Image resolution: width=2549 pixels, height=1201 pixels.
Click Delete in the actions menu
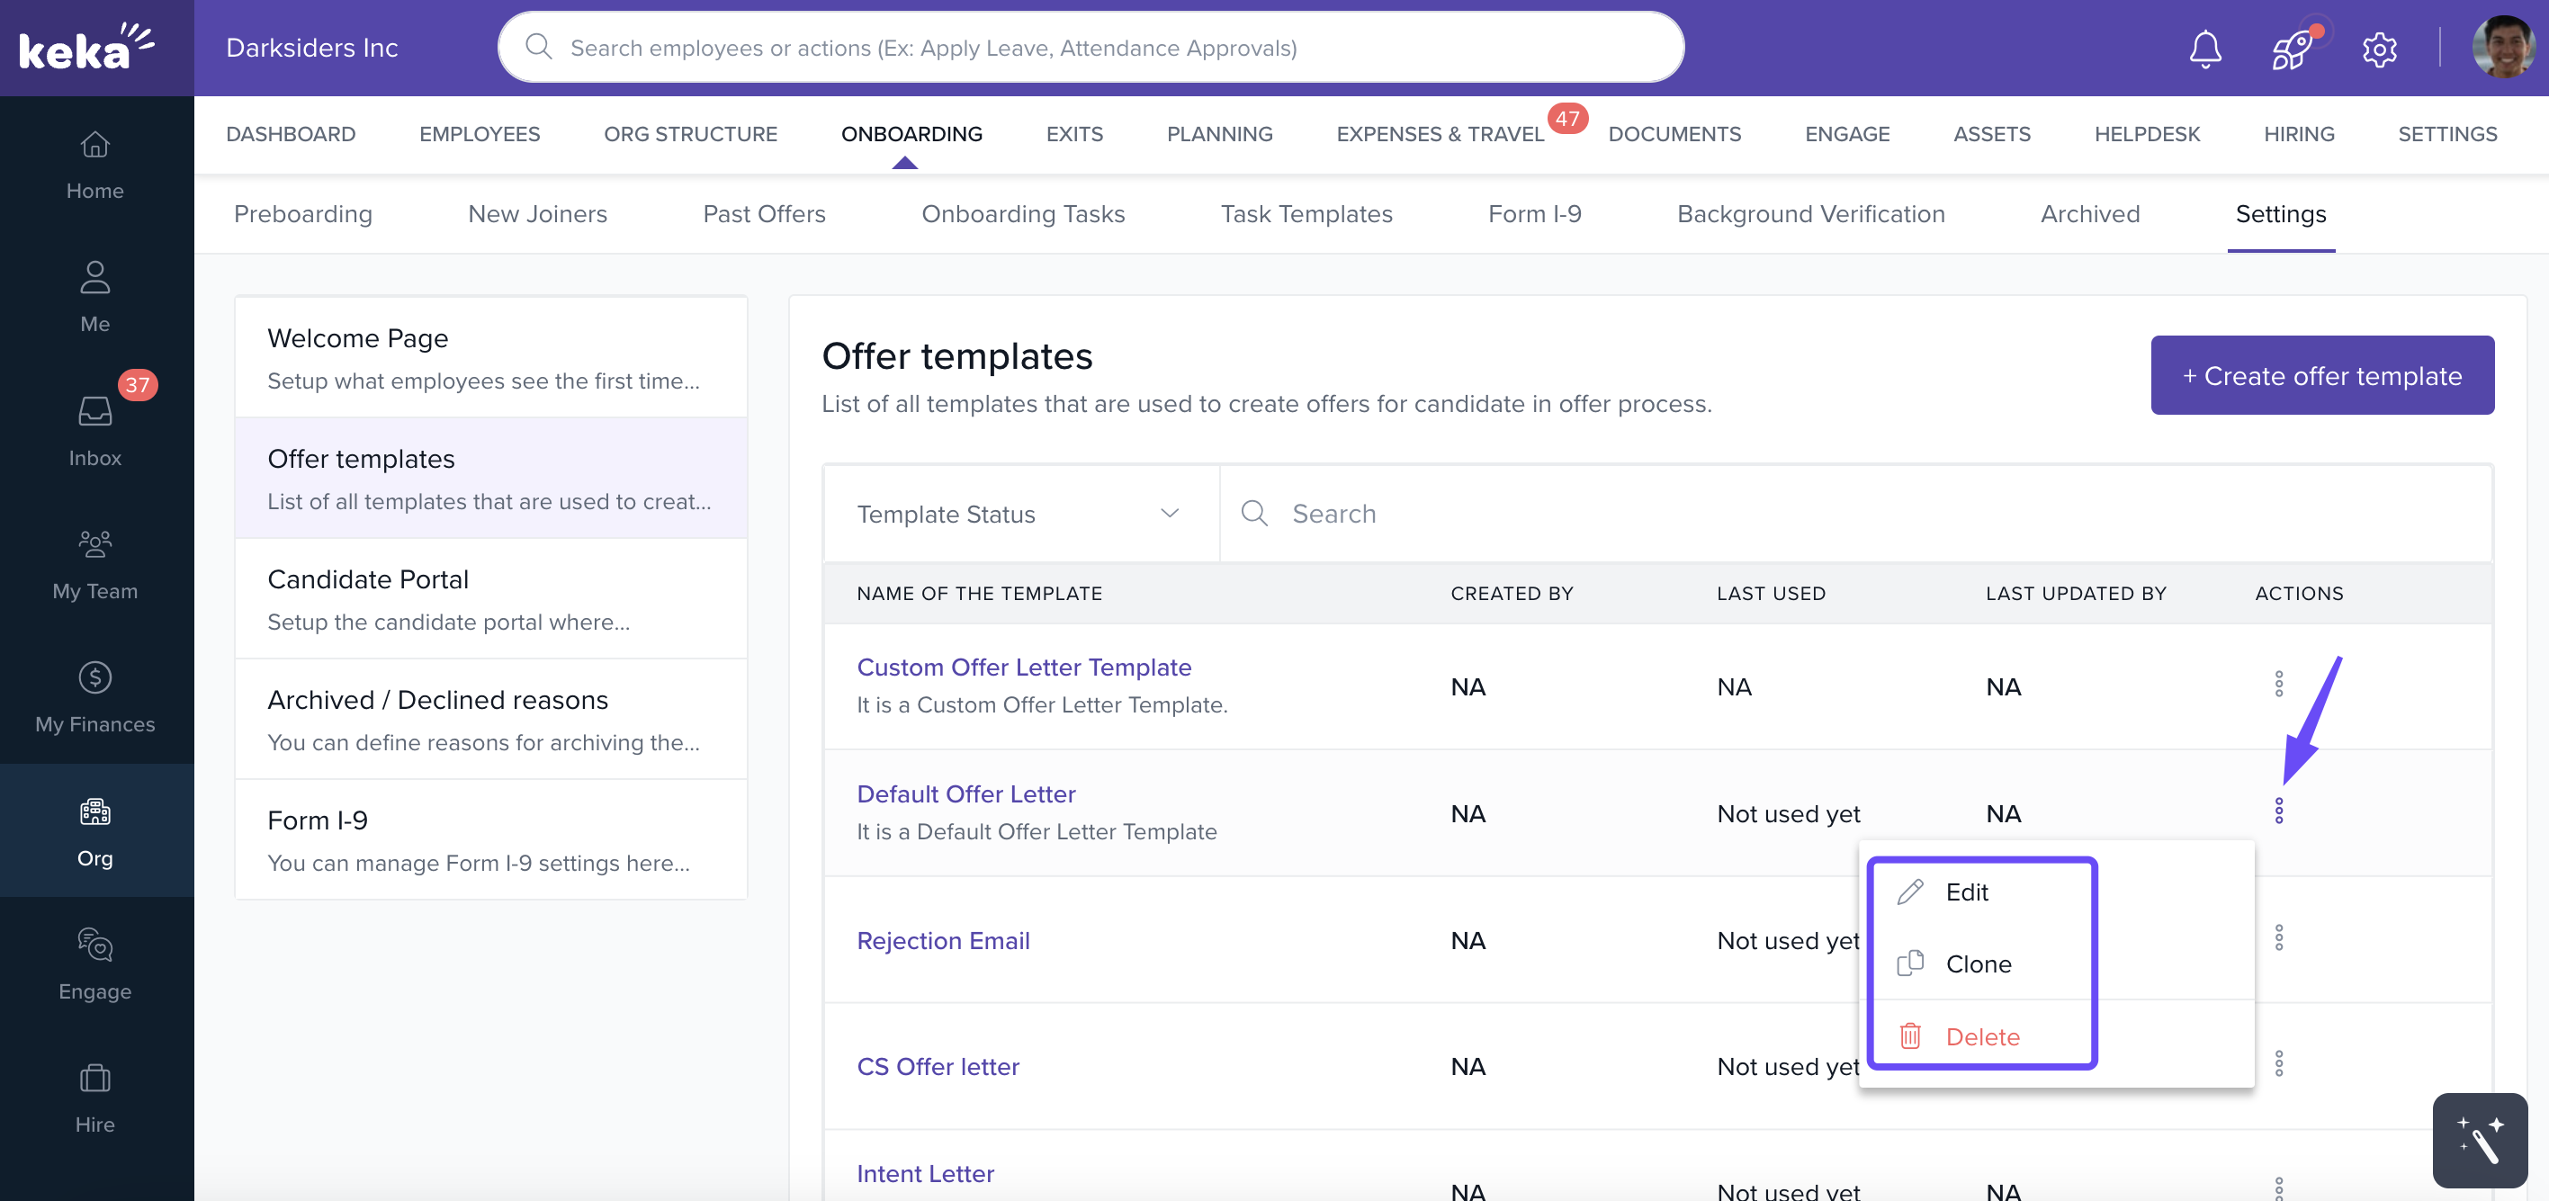click(x=1981, y=1035)
